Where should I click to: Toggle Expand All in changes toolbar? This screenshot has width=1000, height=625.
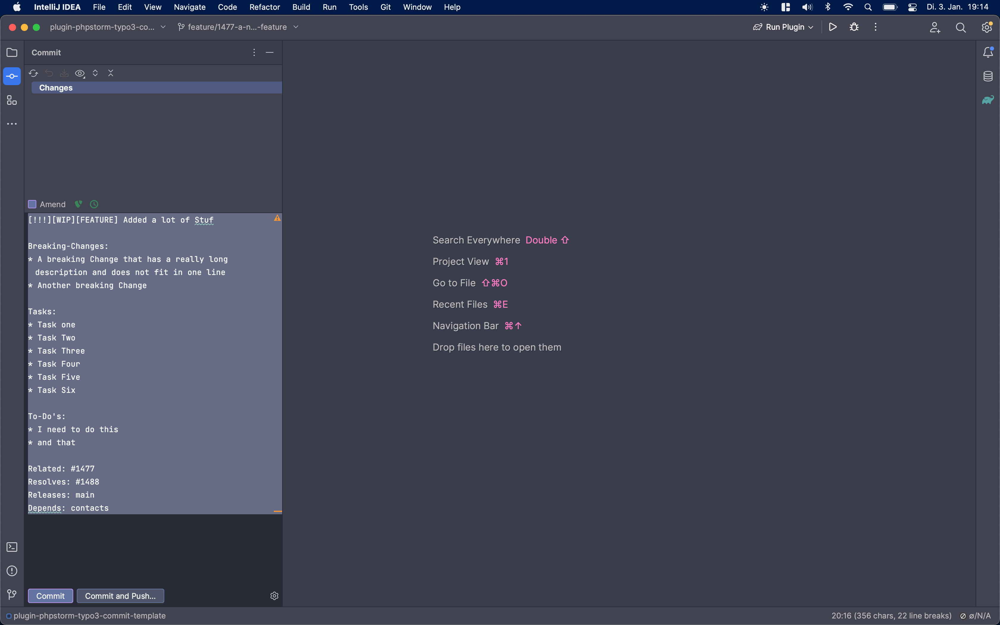click(96, 73)
